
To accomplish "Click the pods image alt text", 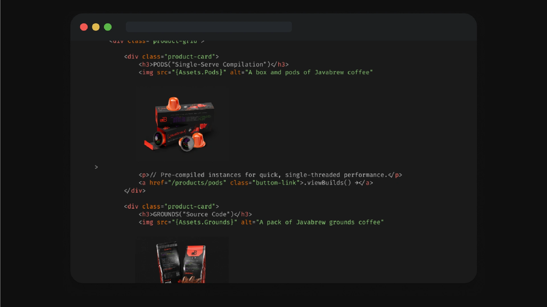I will (x=309, y=72).
